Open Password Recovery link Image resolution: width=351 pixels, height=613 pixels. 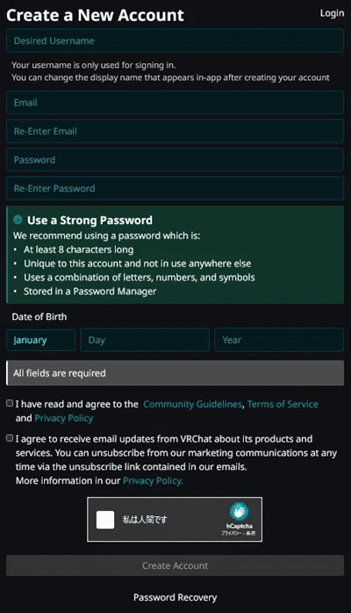click(175, 597)
